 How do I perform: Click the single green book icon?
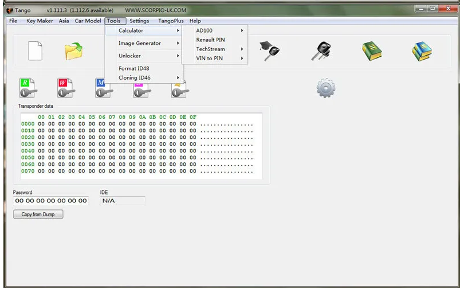pos(372,51)
